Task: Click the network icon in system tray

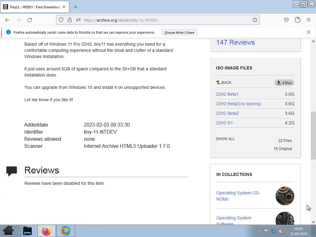Action: tap(273, 231)
